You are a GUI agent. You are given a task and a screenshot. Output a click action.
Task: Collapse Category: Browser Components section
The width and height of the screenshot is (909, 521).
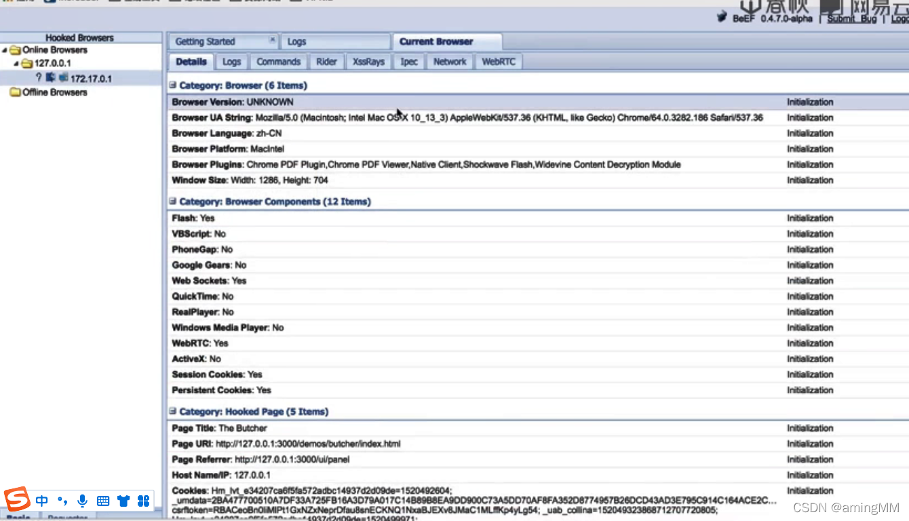point(173,201)
